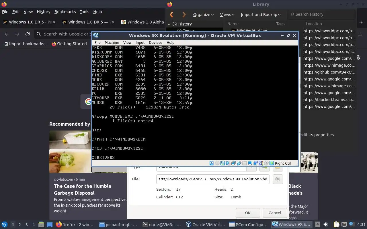Click the shared folders indicator in VirtualBox
The width and height of the screenshot is (367, 229).
244,163
